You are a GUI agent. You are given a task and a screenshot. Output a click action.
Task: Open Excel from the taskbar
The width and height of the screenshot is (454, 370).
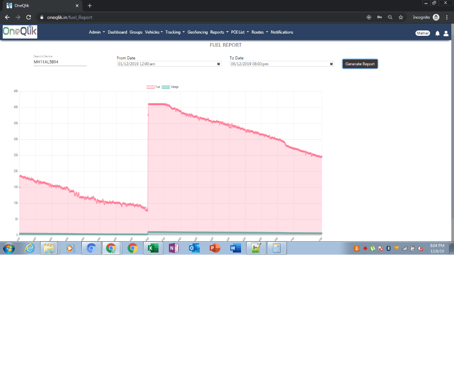153,248
